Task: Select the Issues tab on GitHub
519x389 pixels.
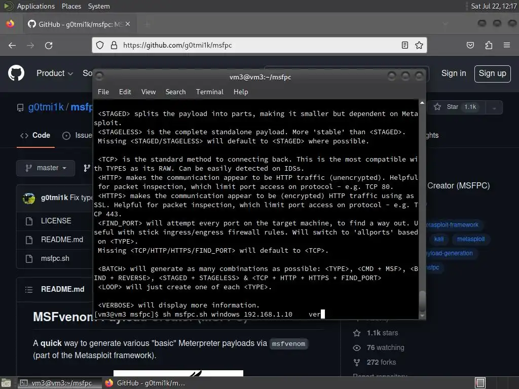Action: tap(78, 135)
